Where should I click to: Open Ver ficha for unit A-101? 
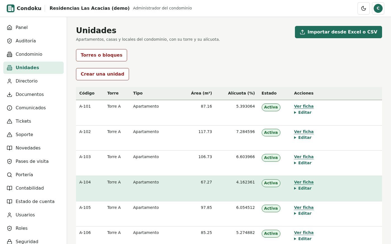[x=304, y=106]
